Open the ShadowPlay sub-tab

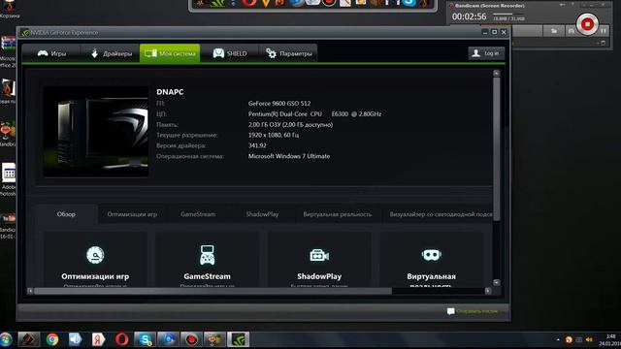point(262,214)
